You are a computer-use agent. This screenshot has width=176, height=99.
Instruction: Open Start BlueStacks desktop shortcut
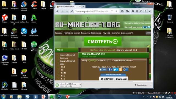coord(24,73)
